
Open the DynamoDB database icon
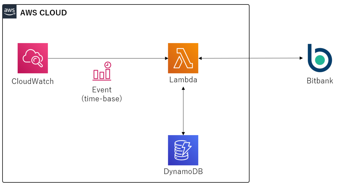click(183, 150)
